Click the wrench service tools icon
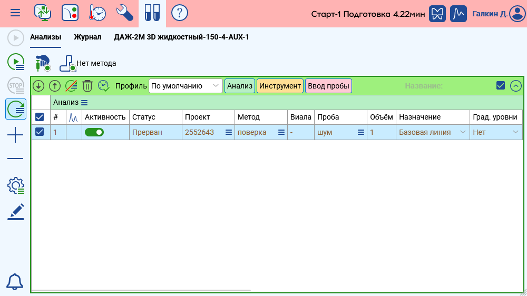 pyautogui.click(x=125, y=13)
